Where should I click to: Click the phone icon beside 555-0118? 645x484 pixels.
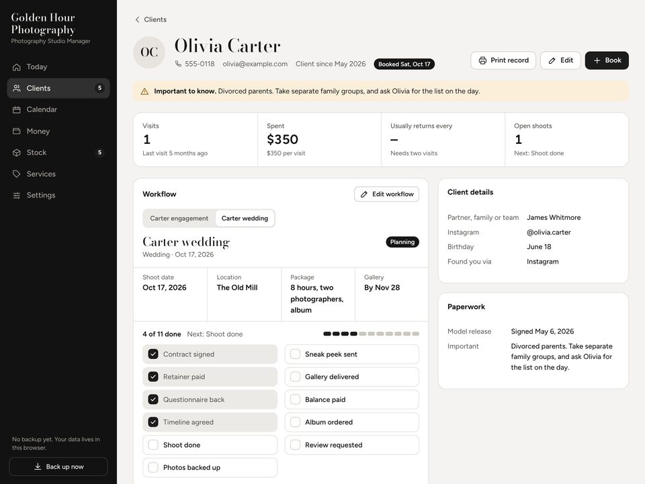coord(178,64)
